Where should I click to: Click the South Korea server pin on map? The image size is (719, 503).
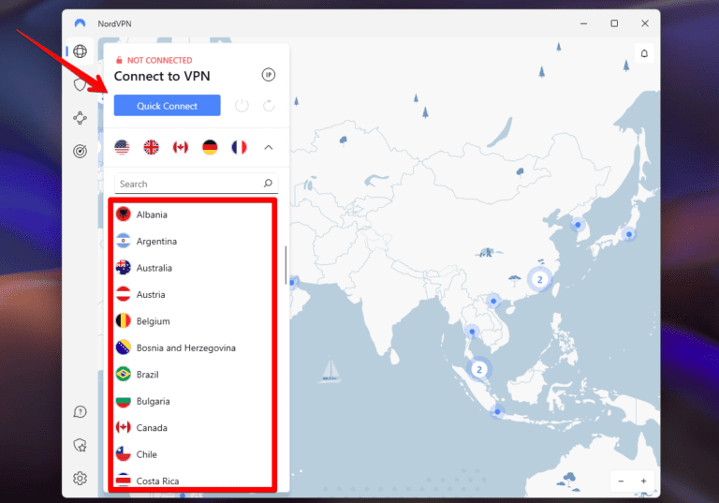578,225
